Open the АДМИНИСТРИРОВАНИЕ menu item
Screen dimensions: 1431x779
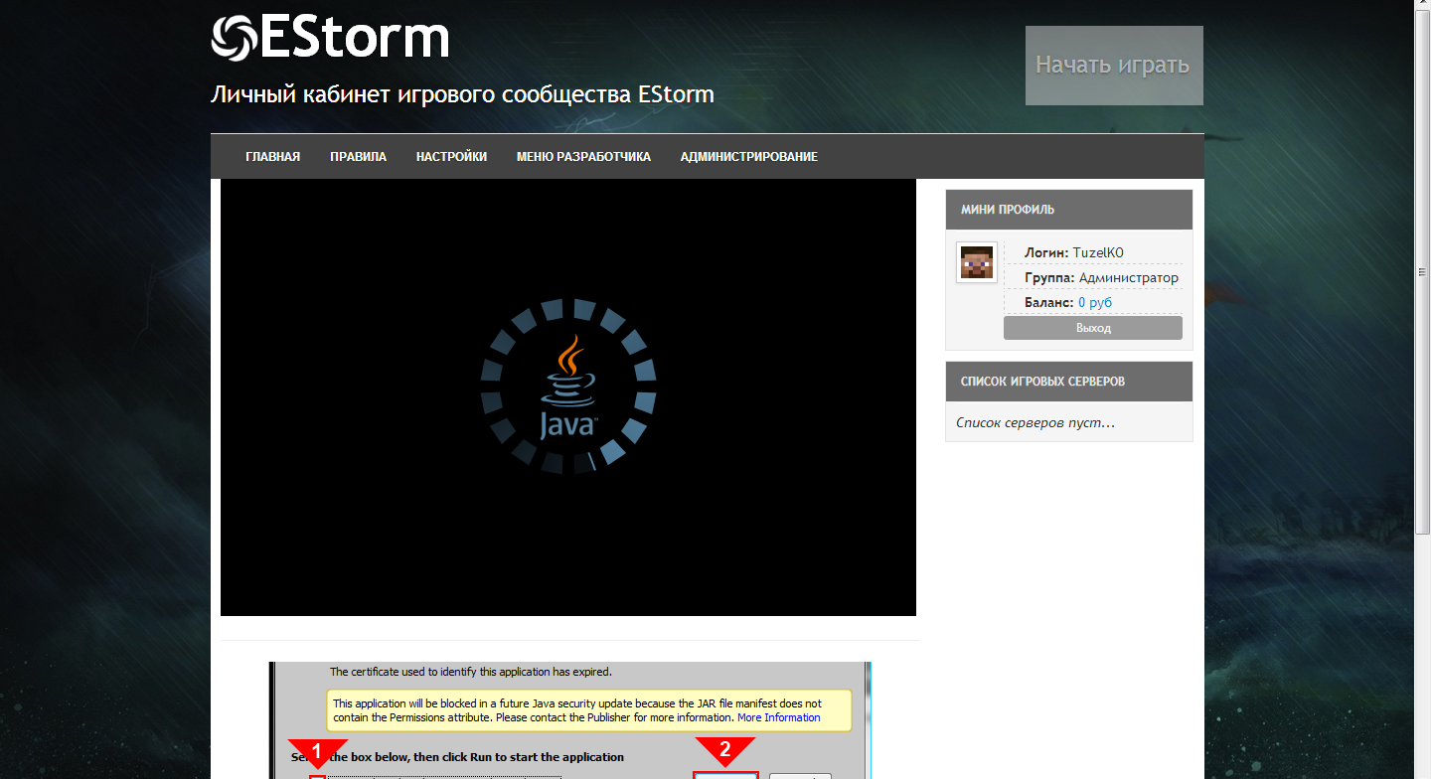(748, 157)
